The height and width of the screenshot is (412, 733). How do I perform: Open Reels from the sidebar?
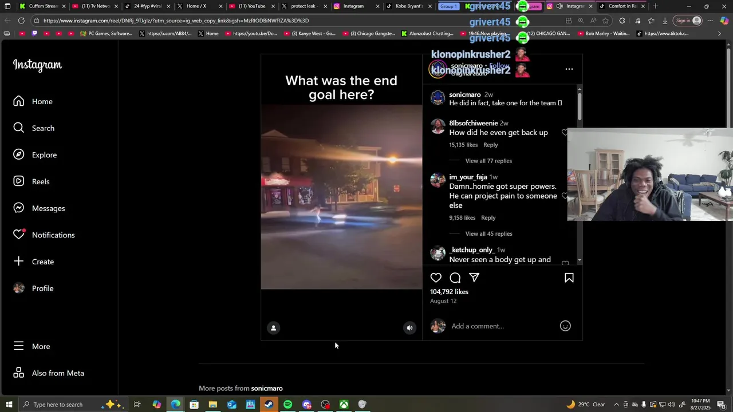tap(31, 181)
